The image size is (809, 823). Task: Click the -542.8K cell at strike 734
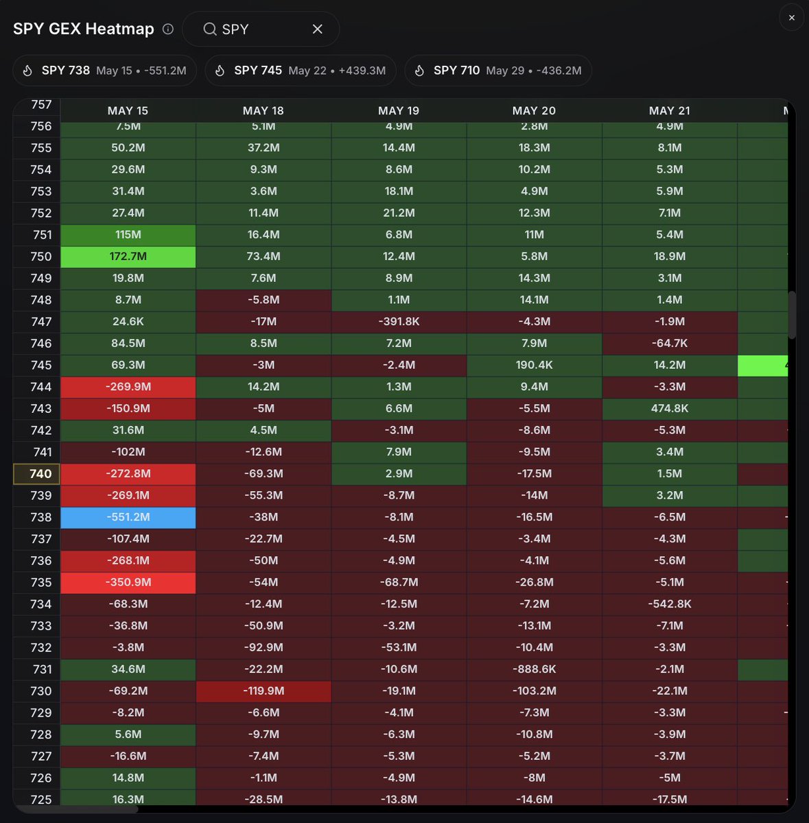point(670,604)
